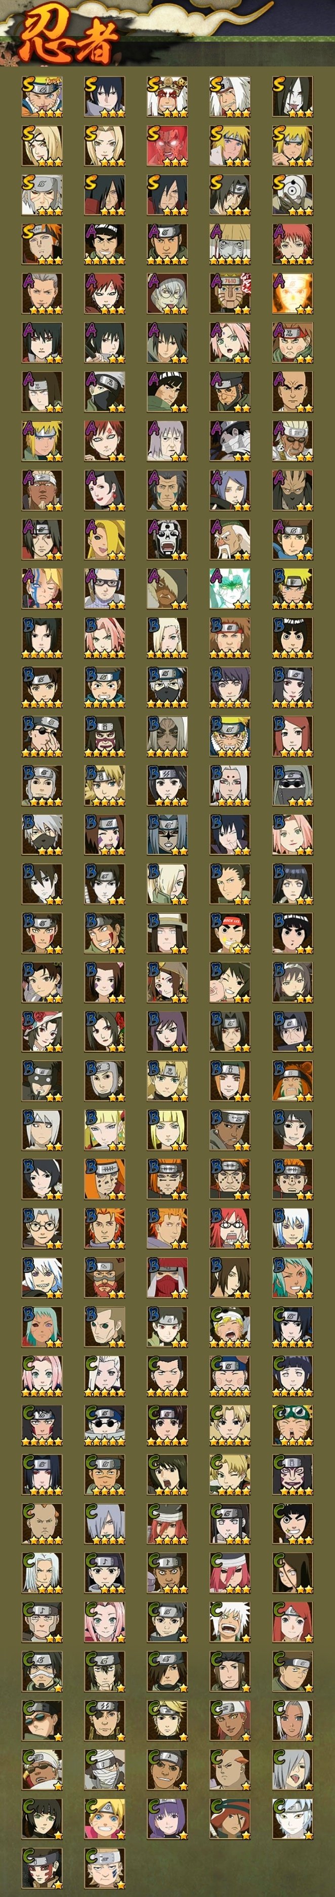This screenshot has height=1897, width=335.
Task: Select C-rank Naruto wearing green goggles
Action: (x=292, y=1424)
